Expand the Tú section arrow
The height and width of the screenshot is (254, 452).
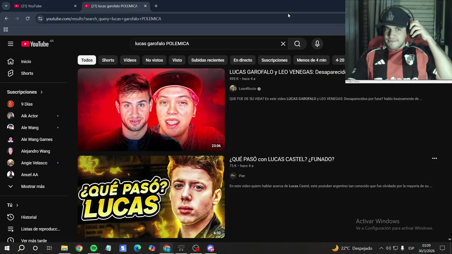tap(17, 205)
